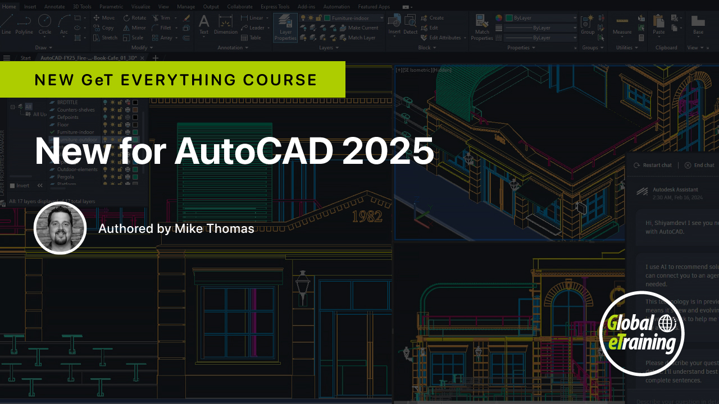Screen dimensions: 719x404
Task: Click Make Current in the Layers panel
Action: [x=364, y=27]
